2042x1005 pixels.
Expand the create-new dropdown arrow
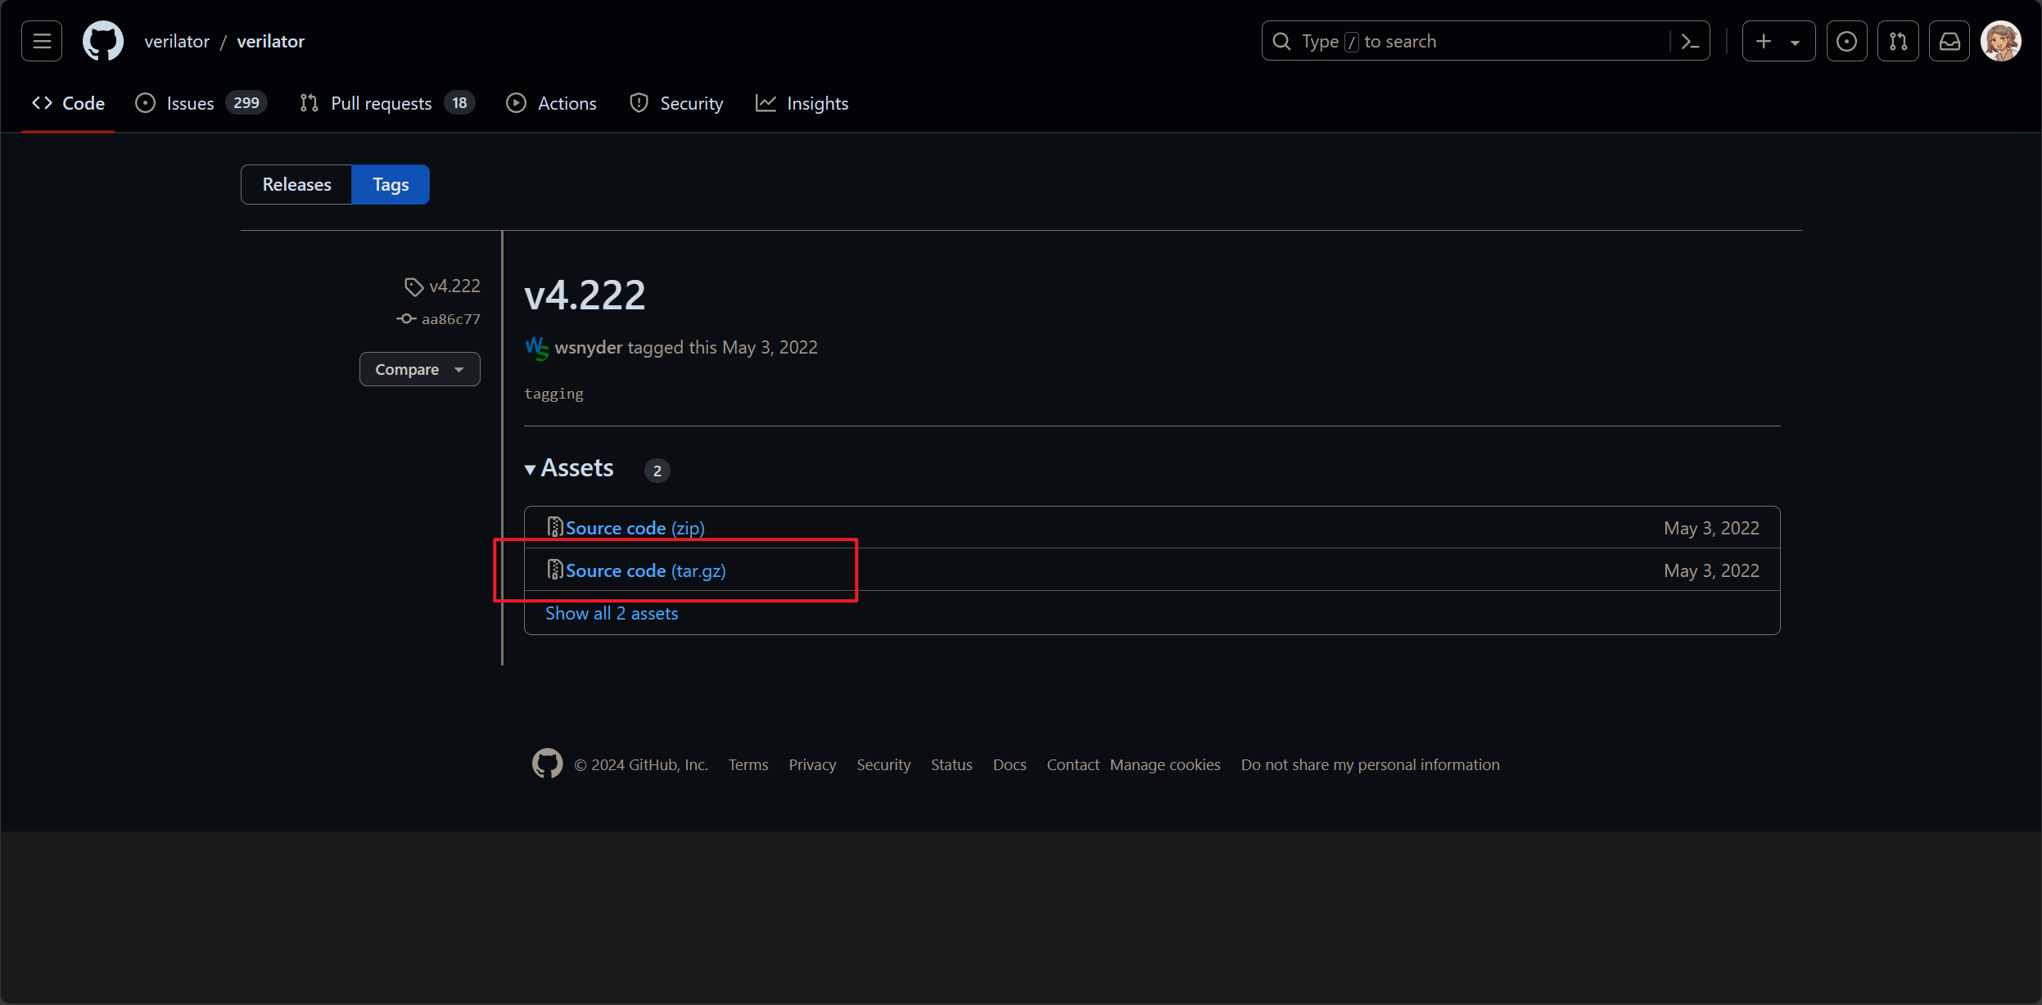[1795, 43]
